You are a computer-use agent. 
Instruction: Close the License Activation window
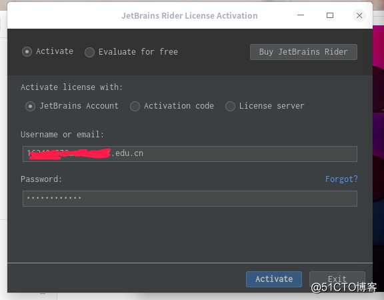coord(359,15)
